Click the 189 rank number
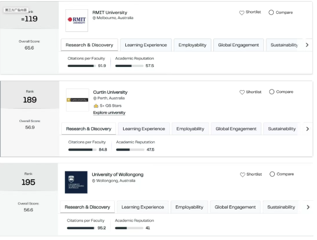The image size is (317, 240). (30, 100)
